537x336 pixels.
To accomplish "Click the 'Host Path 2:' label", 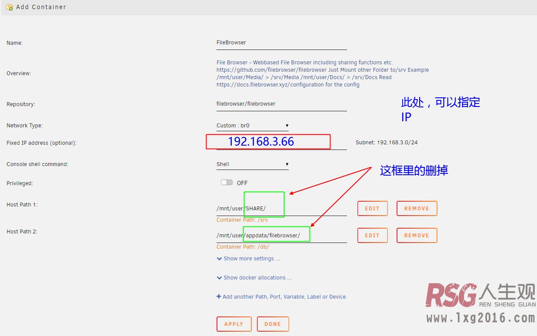I will tap(22, 232).
